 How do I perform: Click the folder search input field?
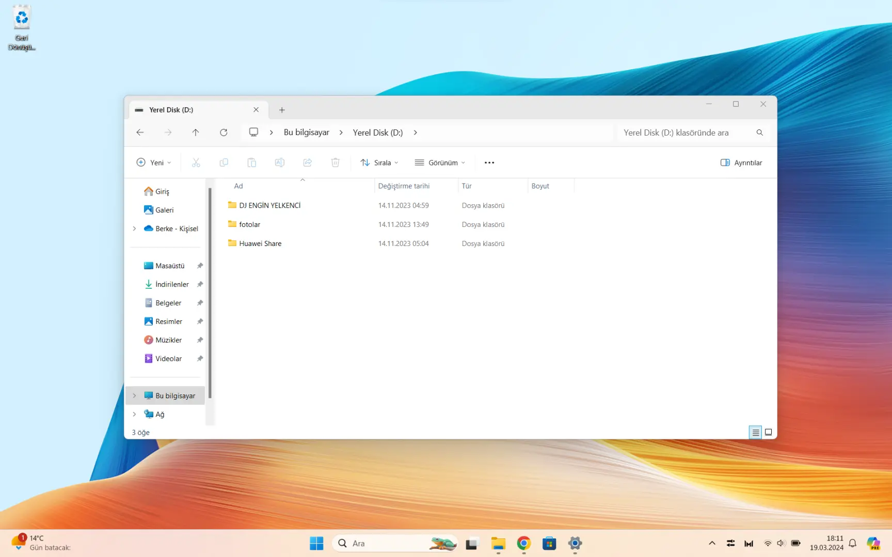tap(693, 133)
